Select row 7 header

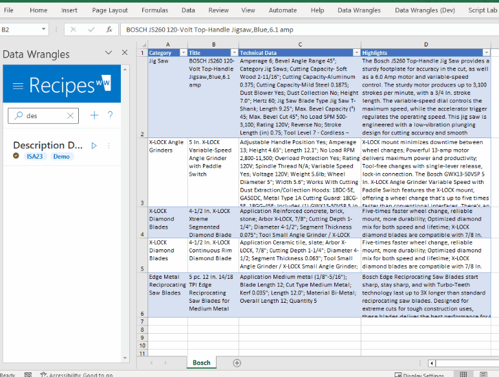142,321
